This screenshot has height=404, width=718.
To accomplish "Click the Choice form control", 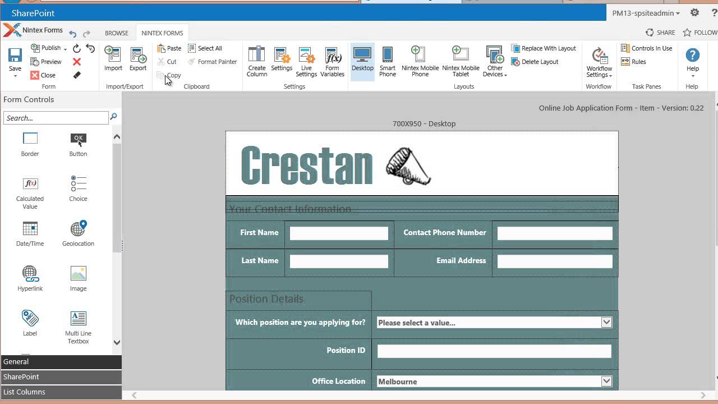I will [x=78, y=189].
